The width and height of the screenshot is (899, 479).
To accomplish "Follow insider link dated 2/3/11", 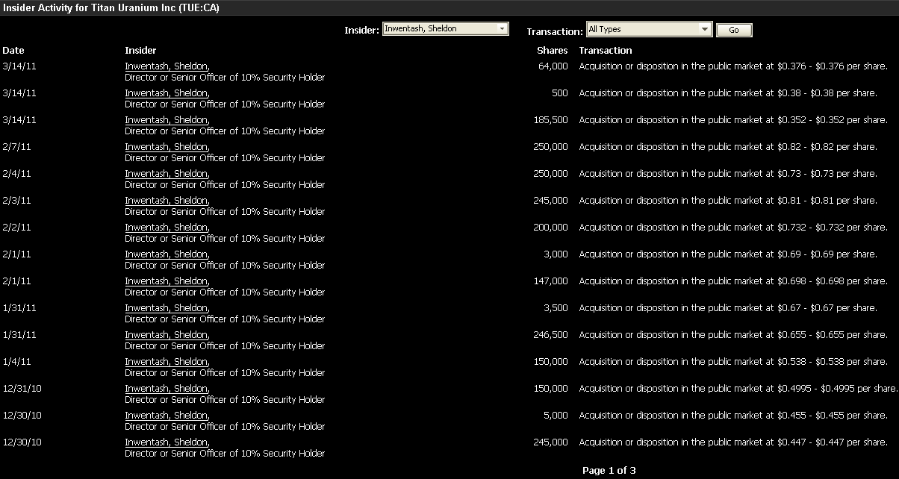I will (x=166, y=201).
